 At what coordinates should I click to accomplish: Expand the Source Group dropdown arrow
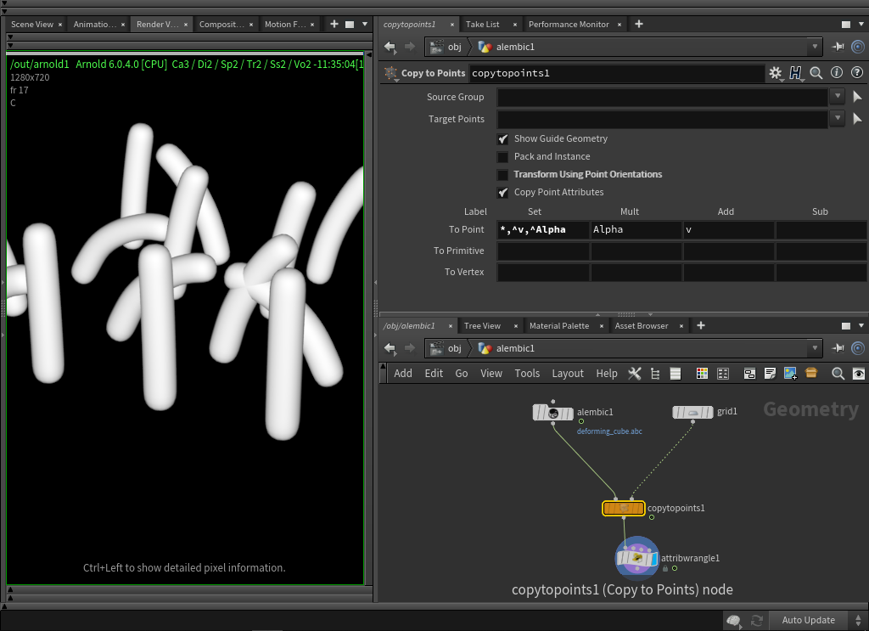point(838,98)
